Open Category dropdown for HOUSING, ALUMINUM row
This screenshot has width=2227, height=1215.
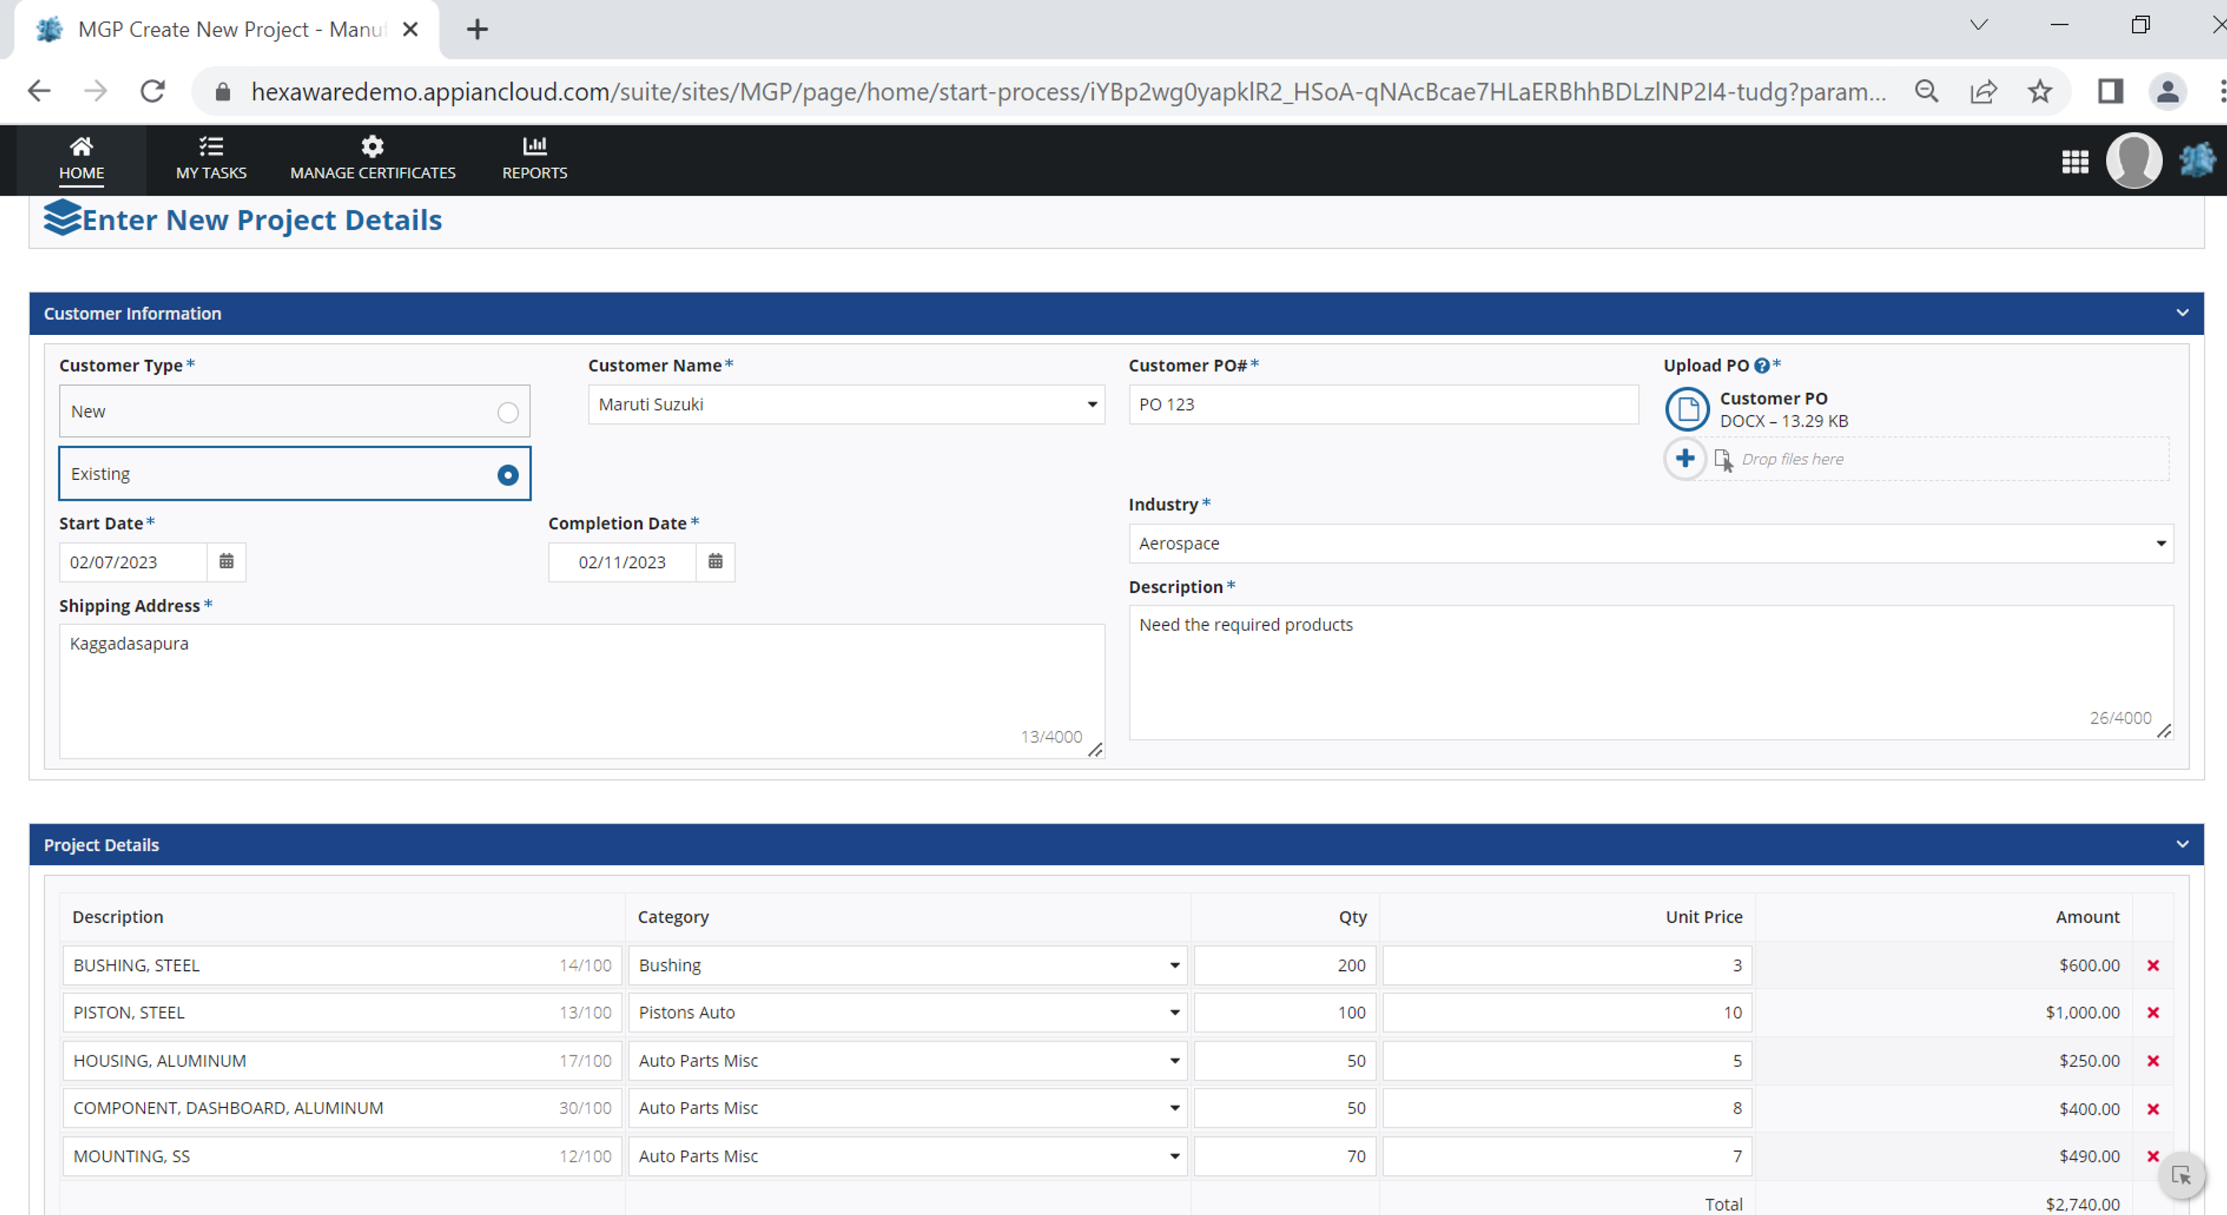[x=907, y=1060]
